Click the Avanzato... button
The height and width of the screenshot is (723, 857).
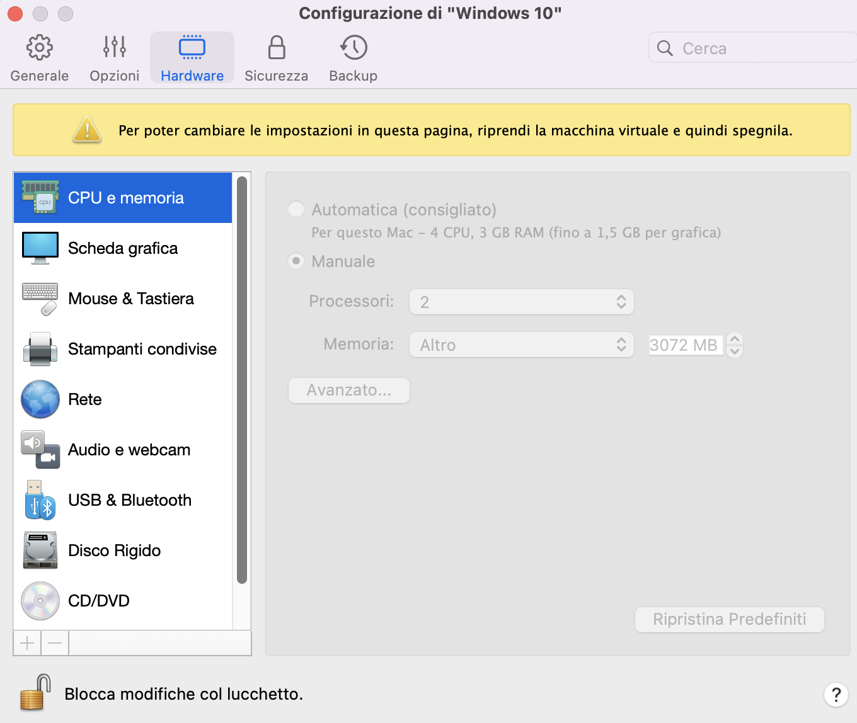coord(349,390)
